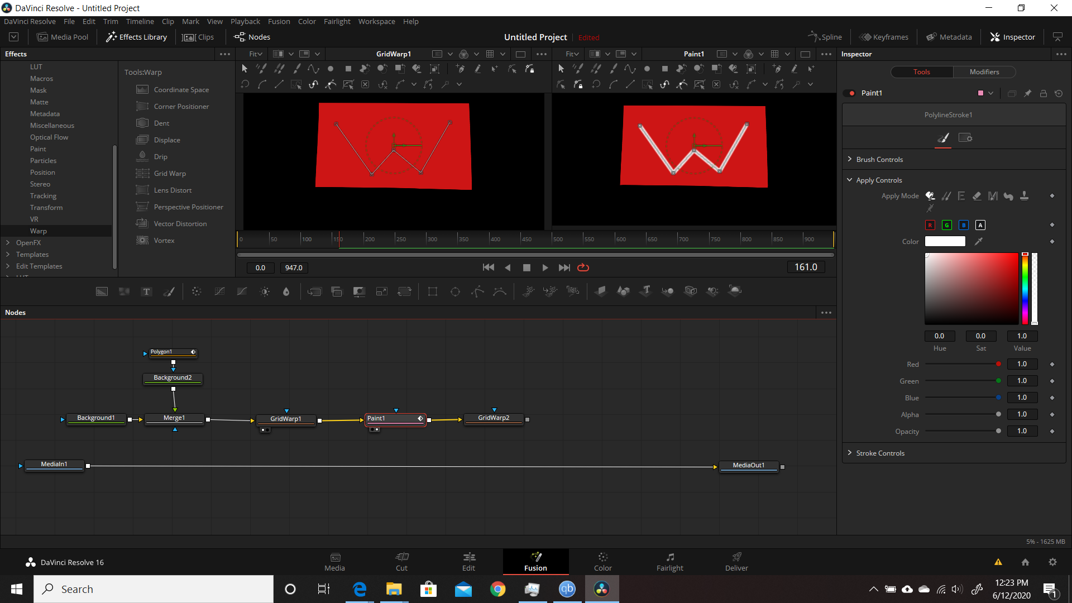Switch to the Color page
The height and width of the screenshot is (603, 1072).
point(602,562)
